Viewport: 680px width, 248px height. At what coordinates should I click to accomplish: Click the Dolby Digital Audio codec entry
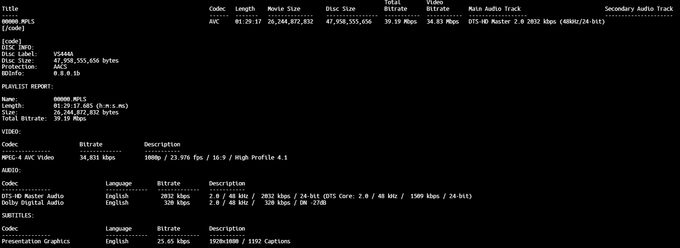[33, 203]
